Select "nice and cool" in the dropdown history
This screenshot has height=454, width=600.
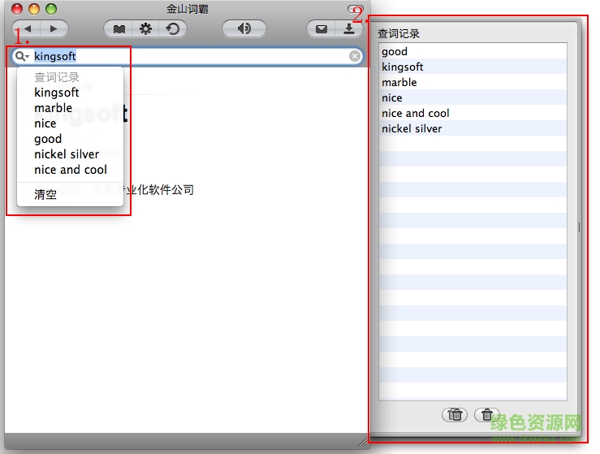pyautogui.click(x=71, y=170)
